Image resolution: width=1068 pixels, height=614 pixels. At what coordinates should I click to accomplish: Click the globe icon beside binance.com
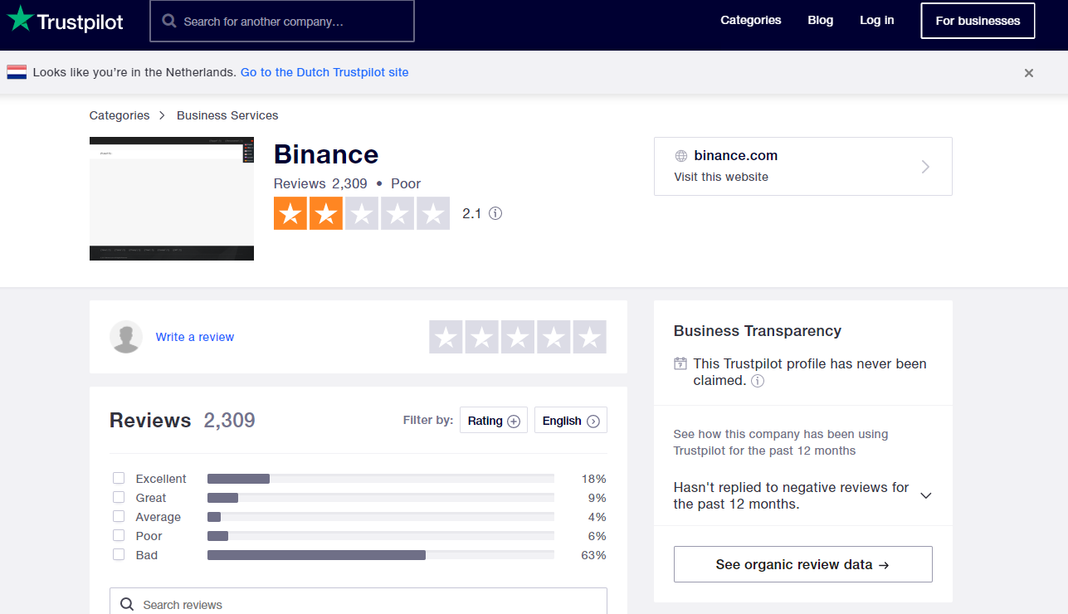(x=681, y=156)
